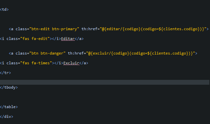The width and height of the screenshot is (210, 124).
Task: Click the "btn-edit btn-primary" class value
Action: (x=54, y=29)
